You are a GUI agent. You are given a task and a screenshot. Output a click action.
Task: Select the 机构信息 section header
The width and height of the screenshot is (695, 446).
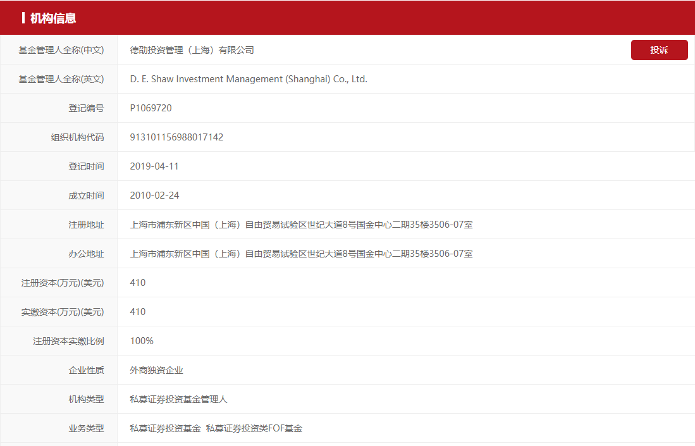53,18
